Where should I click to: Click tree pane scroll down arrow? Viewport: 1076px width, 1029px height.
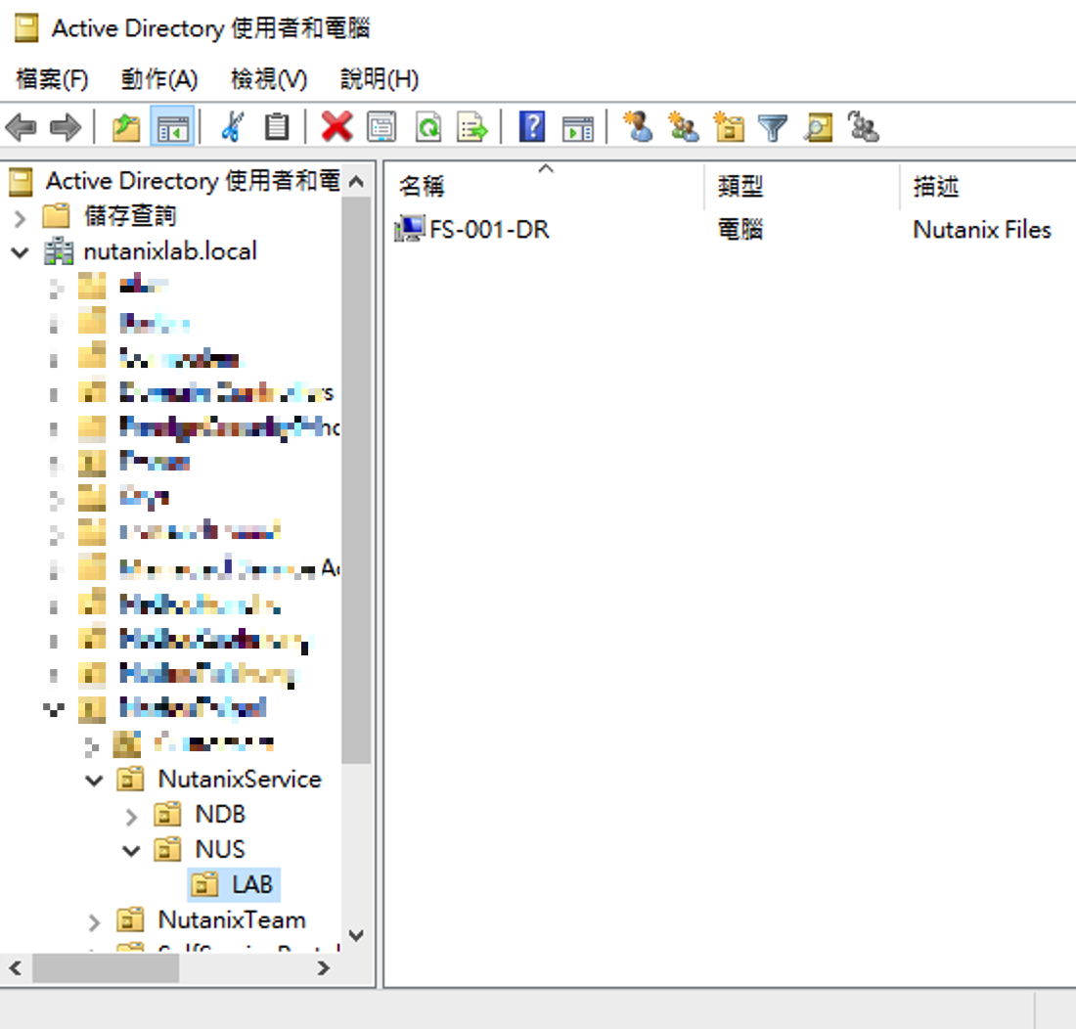click(x=356, y=935)
